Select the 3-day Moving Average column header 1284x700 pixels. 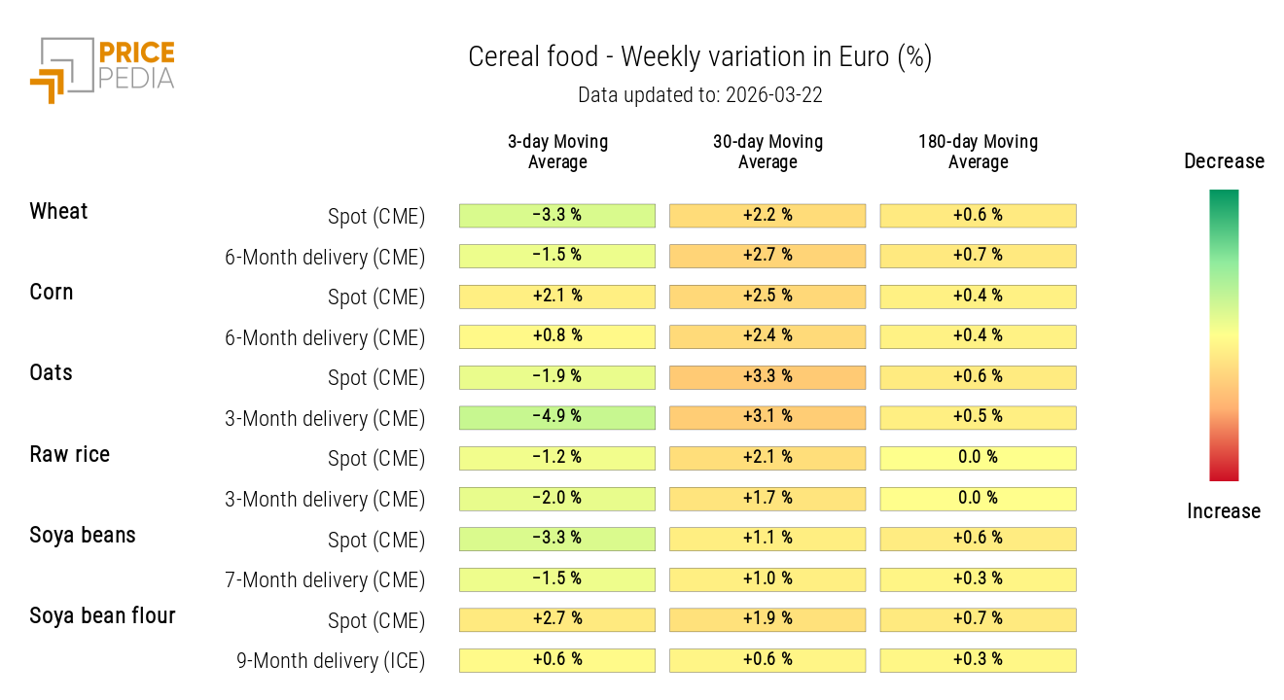pyautogui.click(x=557, y=152)
